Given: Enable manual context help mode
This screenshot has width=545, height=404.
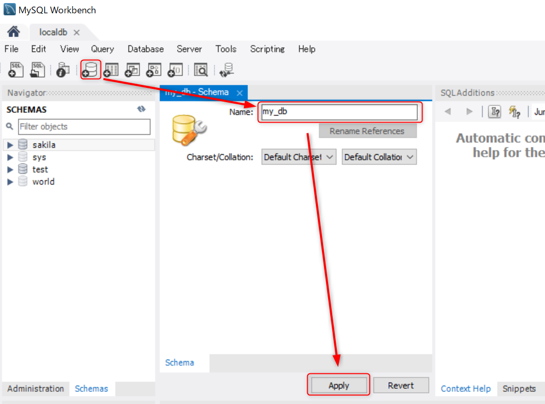Looking at the screenshot, I should point(494,111).
